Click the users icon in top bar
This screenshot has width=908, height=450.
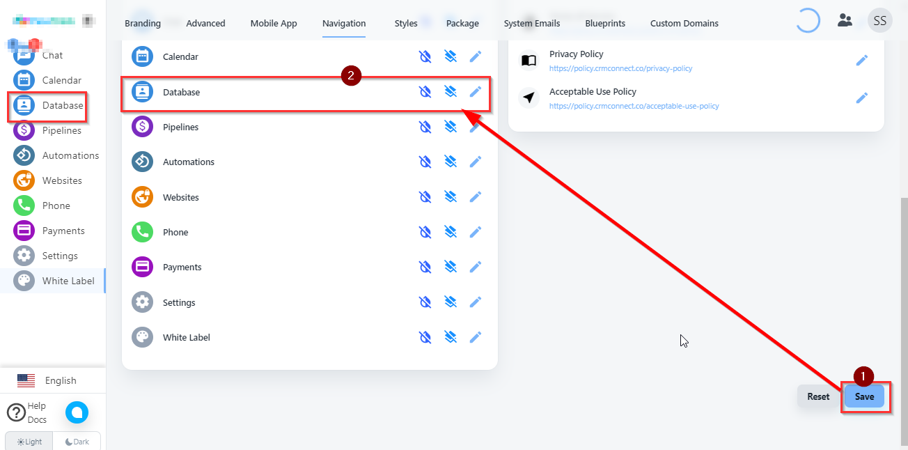(x=845, y=20)
